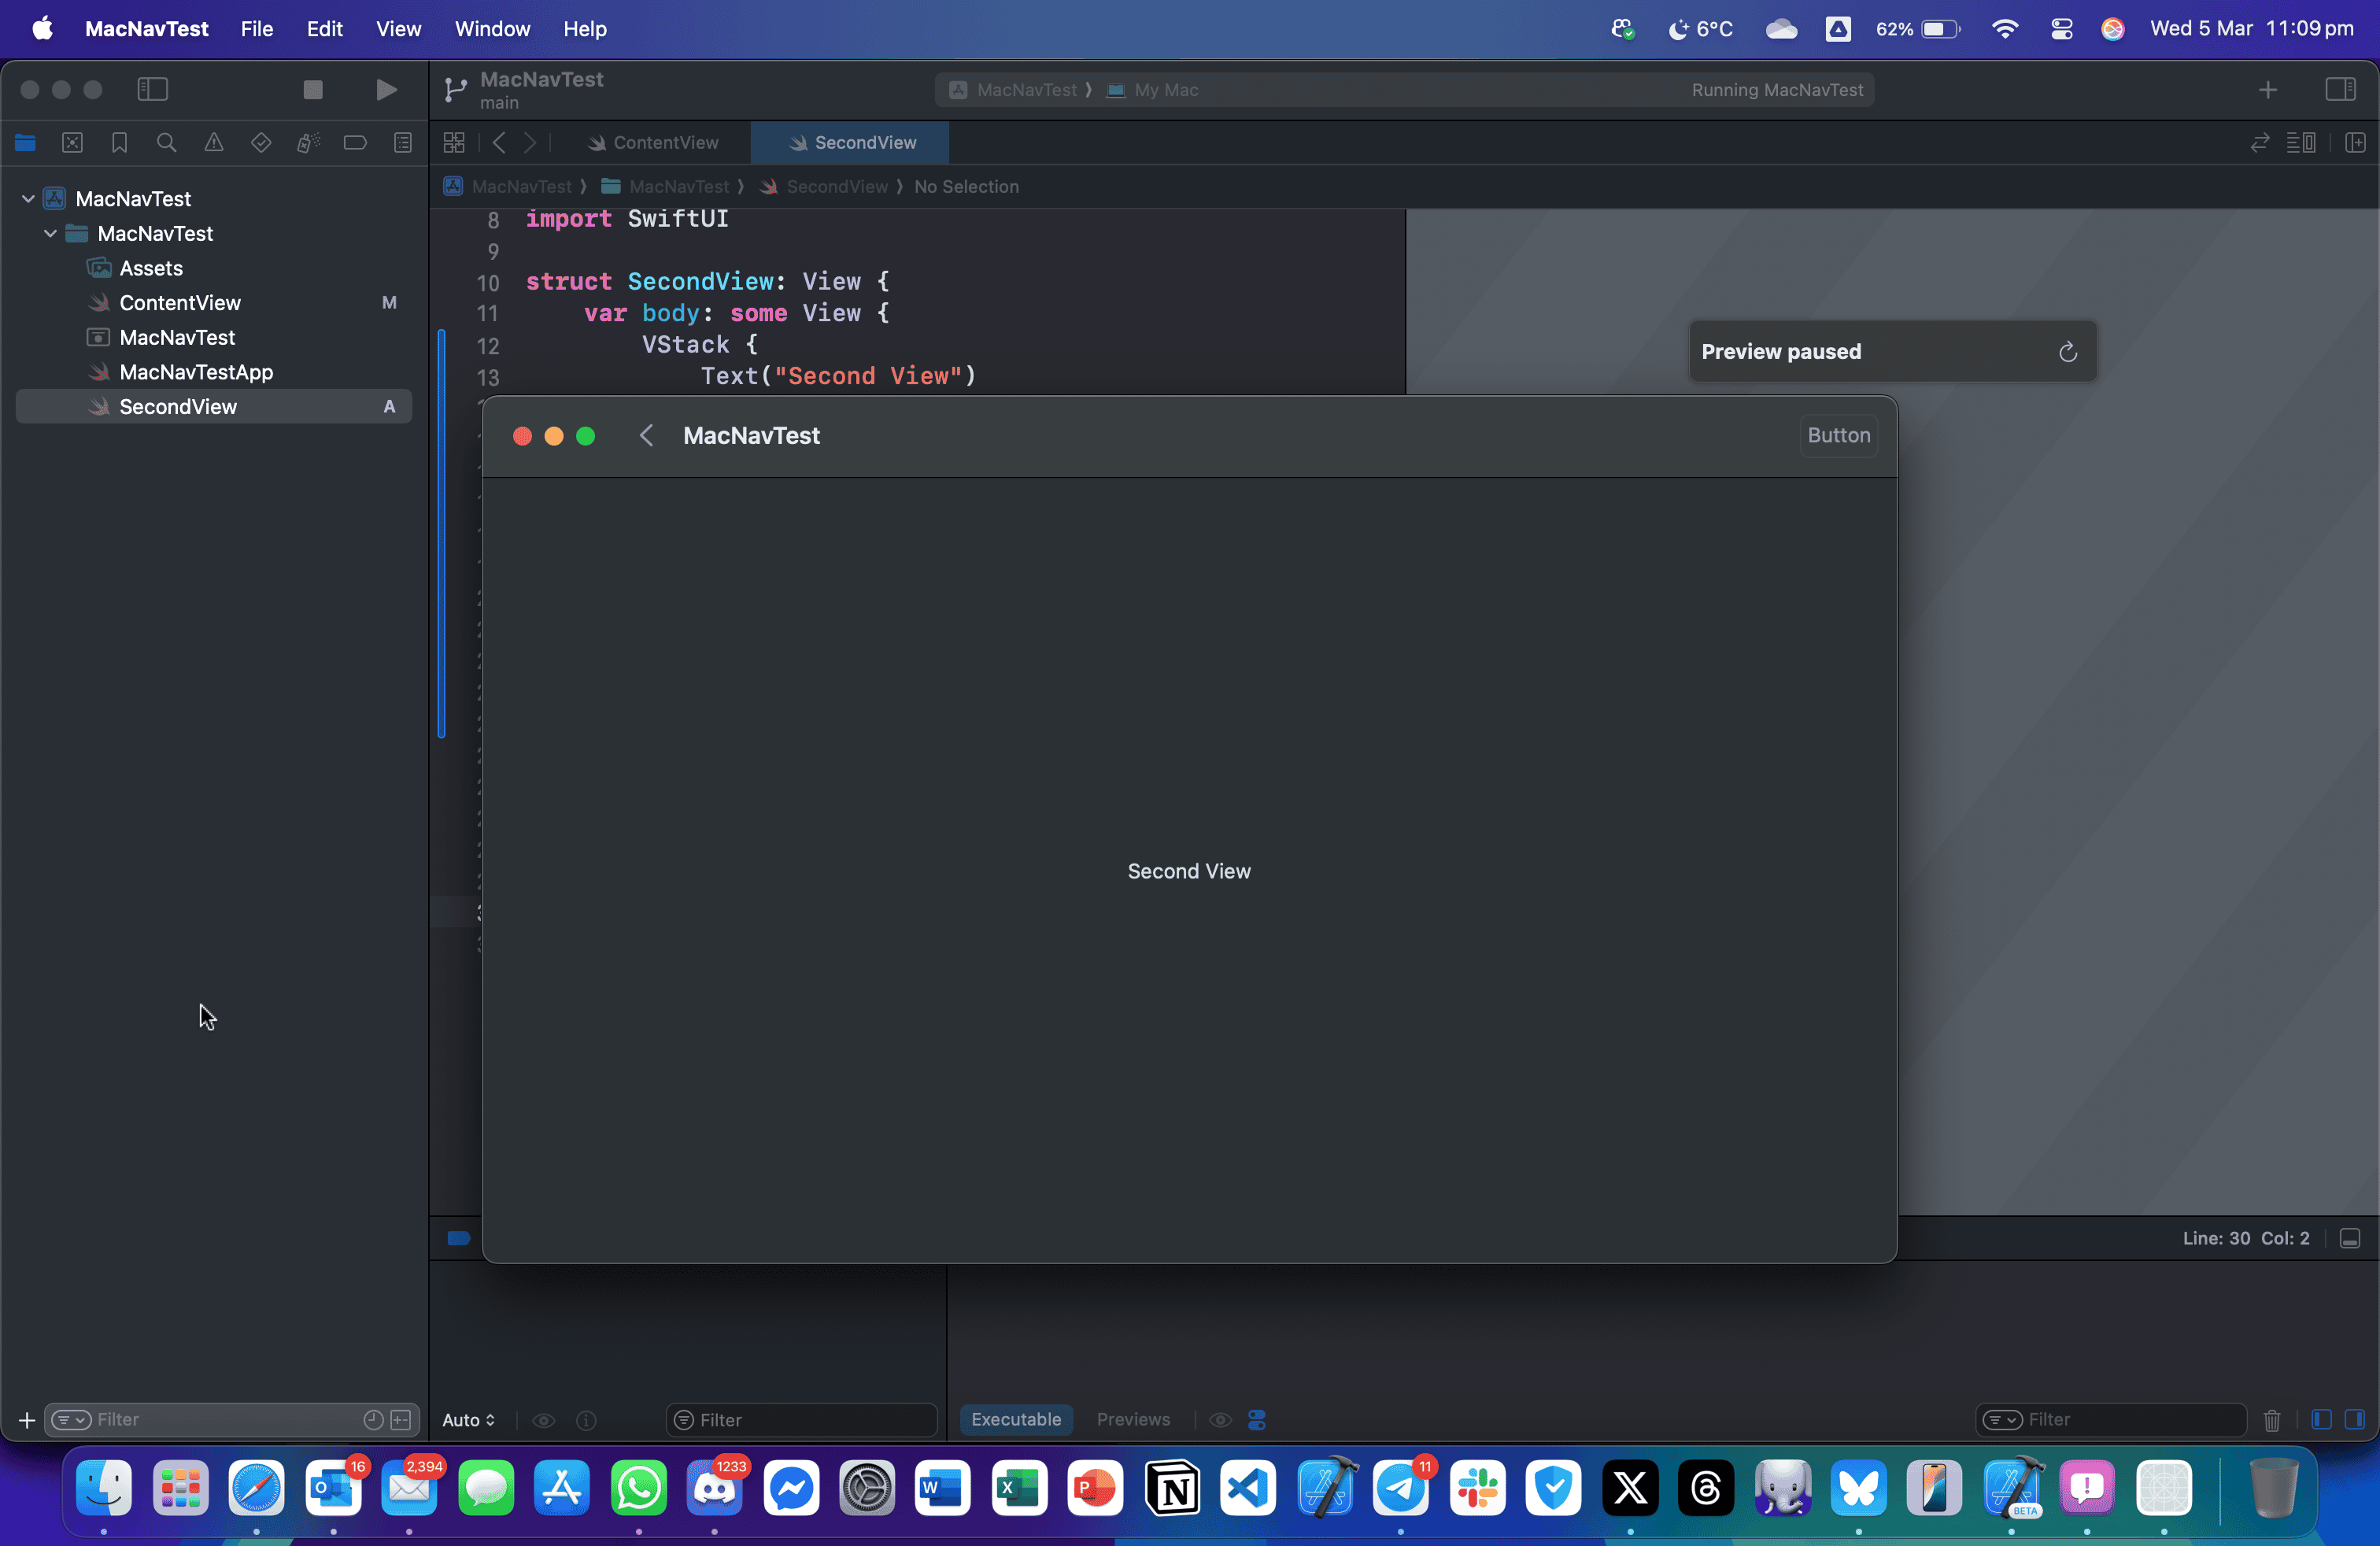Image resolution: width=2380 pixels, height=1546 pixels.
Task: Toggle console metadata options icon
Action: [1257, 1420]
